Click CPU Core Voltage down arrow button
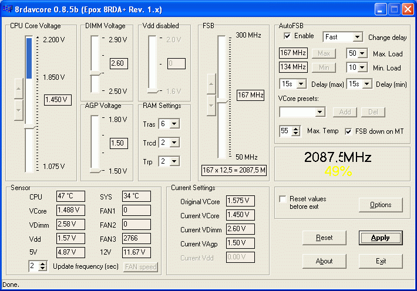The width and height of the screenshot is (417, 291). tap(19, 110)
